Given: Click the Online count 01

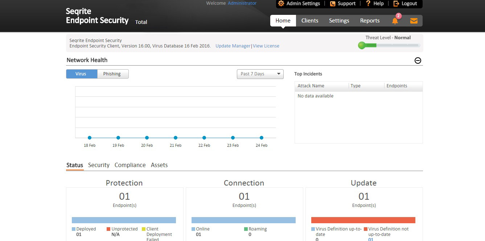Looking at the screenshot, I should pos(198,234).
